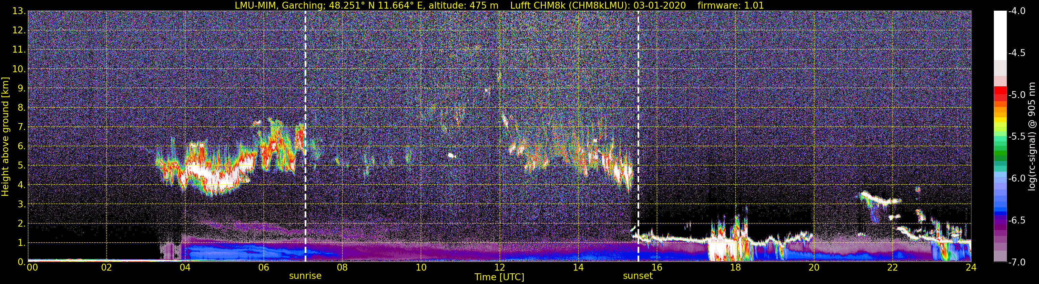Click the time axis tick label 22
The width and height of the screenshot is (1039, 284).
[893, 268]
